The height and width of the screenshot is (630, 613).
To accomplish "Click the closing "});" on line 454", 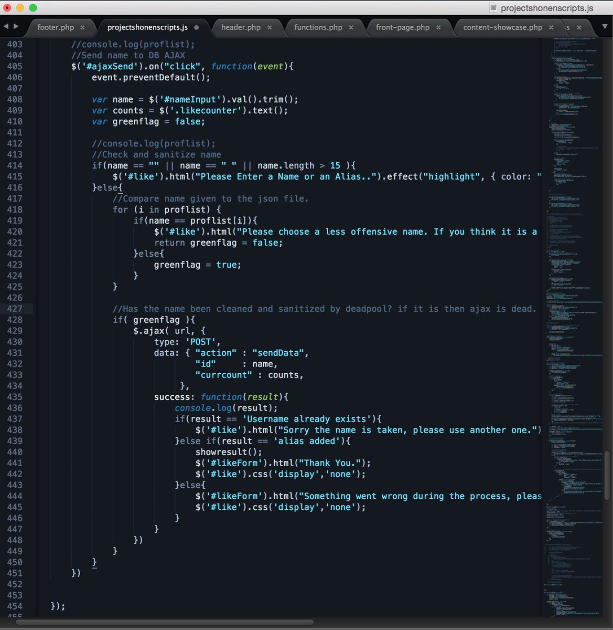I will 58,606.
